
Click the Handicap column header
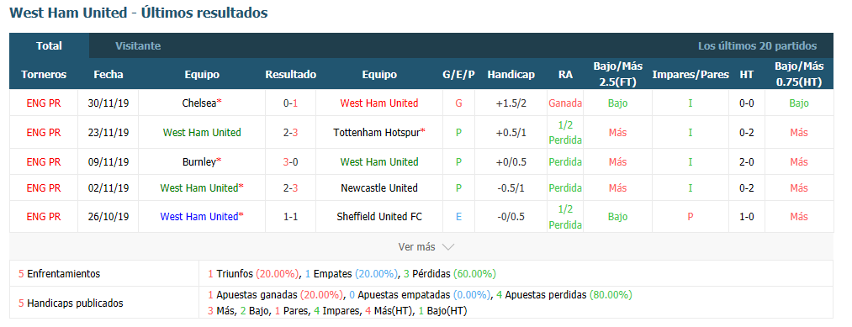[511, 75]
